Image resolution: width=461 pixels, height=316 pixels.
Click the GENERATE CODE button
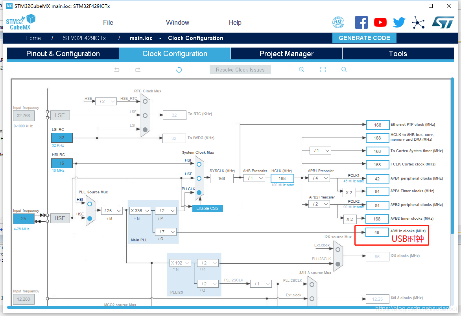pos(364,38)
